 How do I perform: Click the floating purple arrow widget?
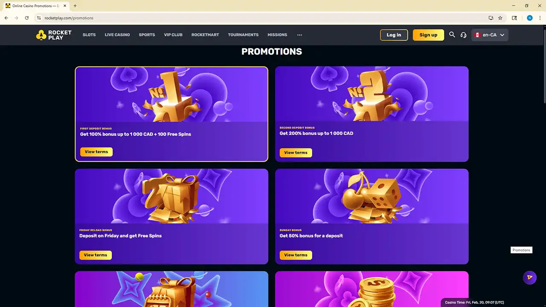click(x=529, y=277)
